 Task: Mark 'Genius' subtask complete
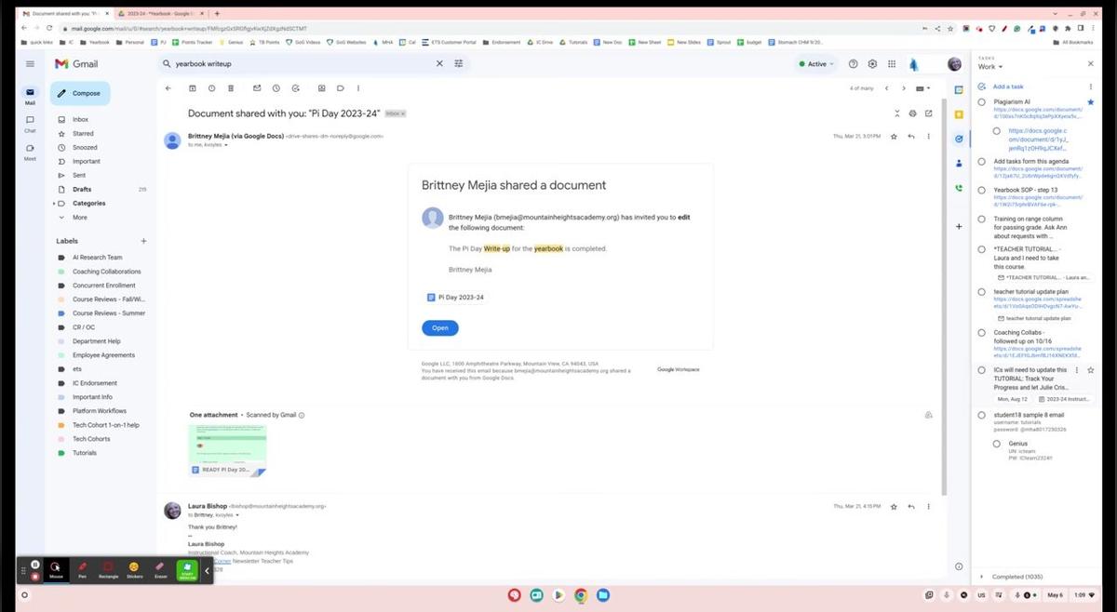tap(997, 444)
